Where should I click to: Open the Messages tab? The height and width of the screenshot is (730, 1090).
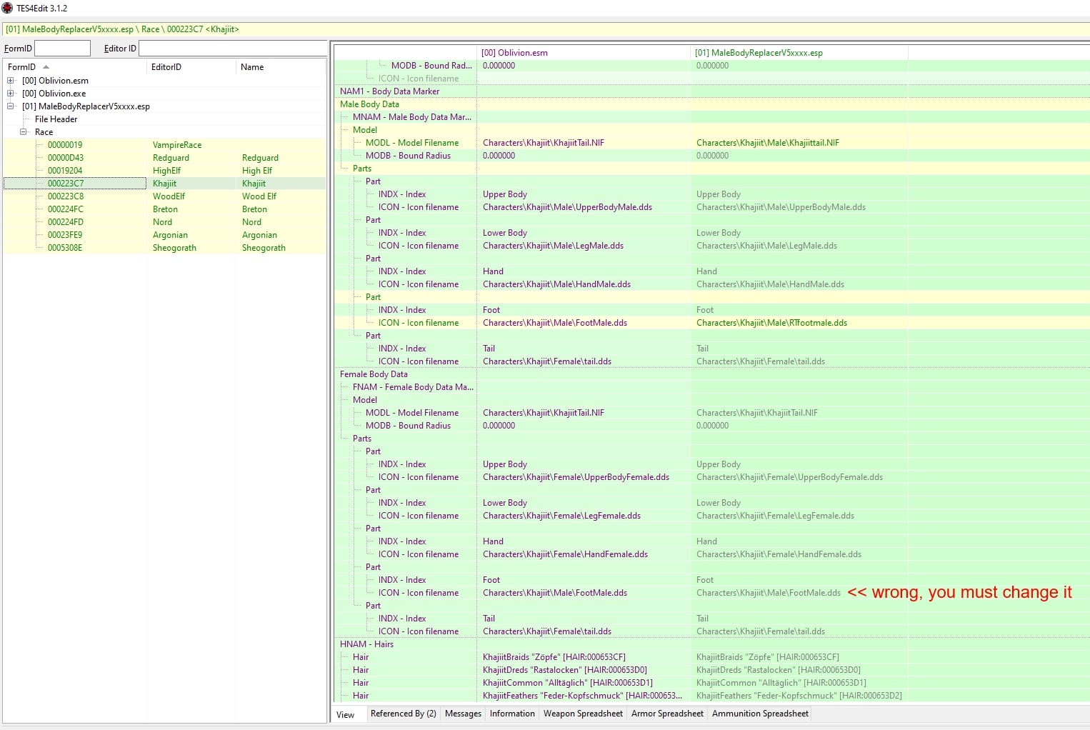pos(463,714)
